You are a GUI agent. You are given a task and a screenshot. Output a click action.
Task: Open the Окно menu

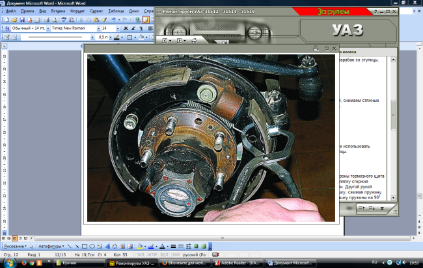coord(134,11)
